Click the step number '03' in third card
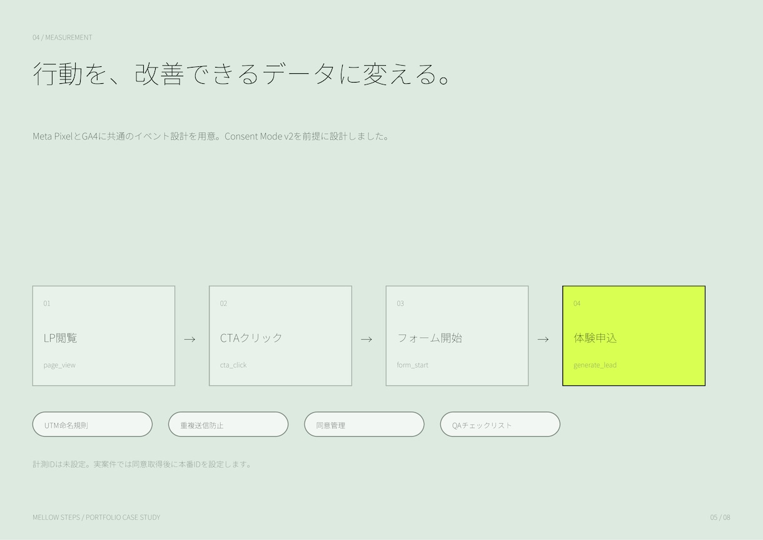This screenshot has height=540, width=763. click(400, 303)
